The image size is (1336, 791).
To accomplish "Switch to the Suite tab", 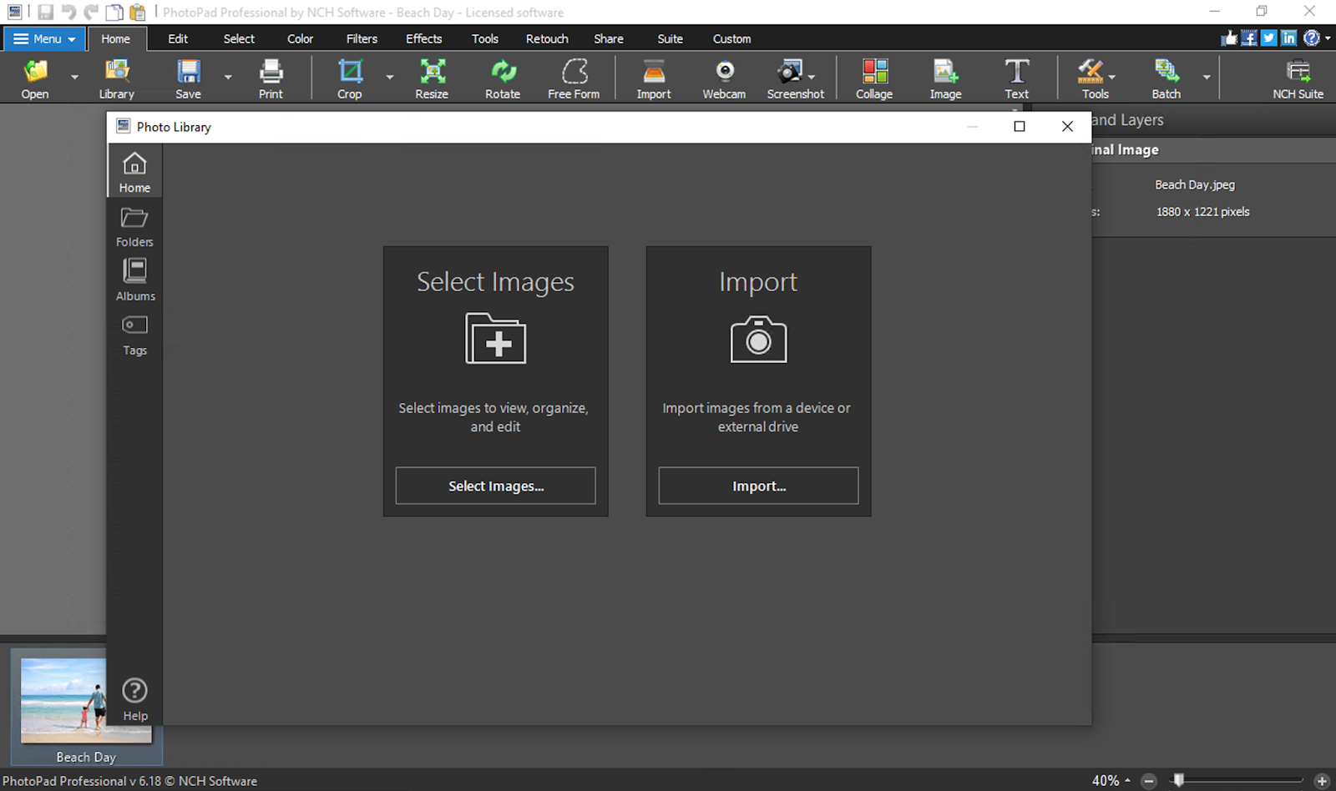I will [x=670, y=38].
